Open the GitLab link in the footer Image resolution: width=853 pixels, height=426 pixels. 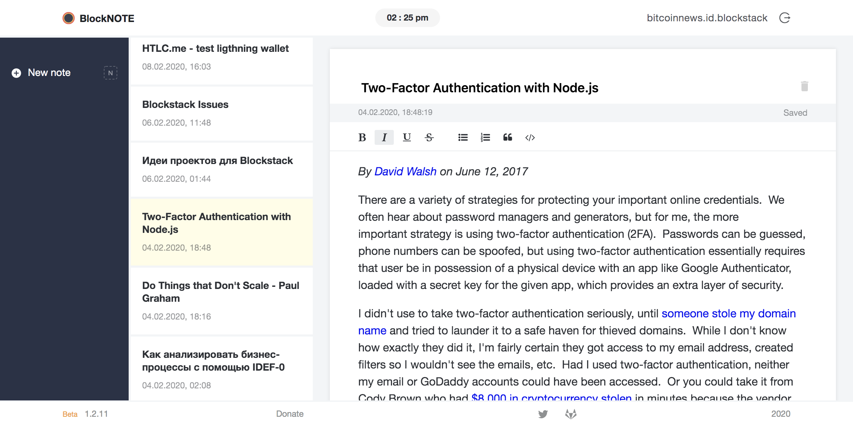(571, 414)
